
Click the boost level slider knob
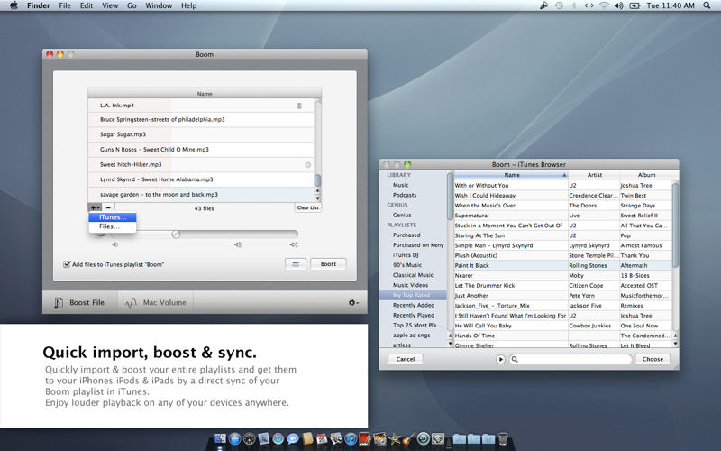[x=176, y=235]
